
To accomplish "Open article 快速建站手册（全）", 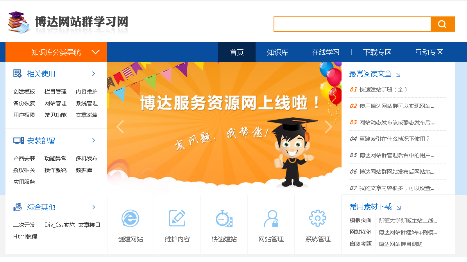I will 383,90.
